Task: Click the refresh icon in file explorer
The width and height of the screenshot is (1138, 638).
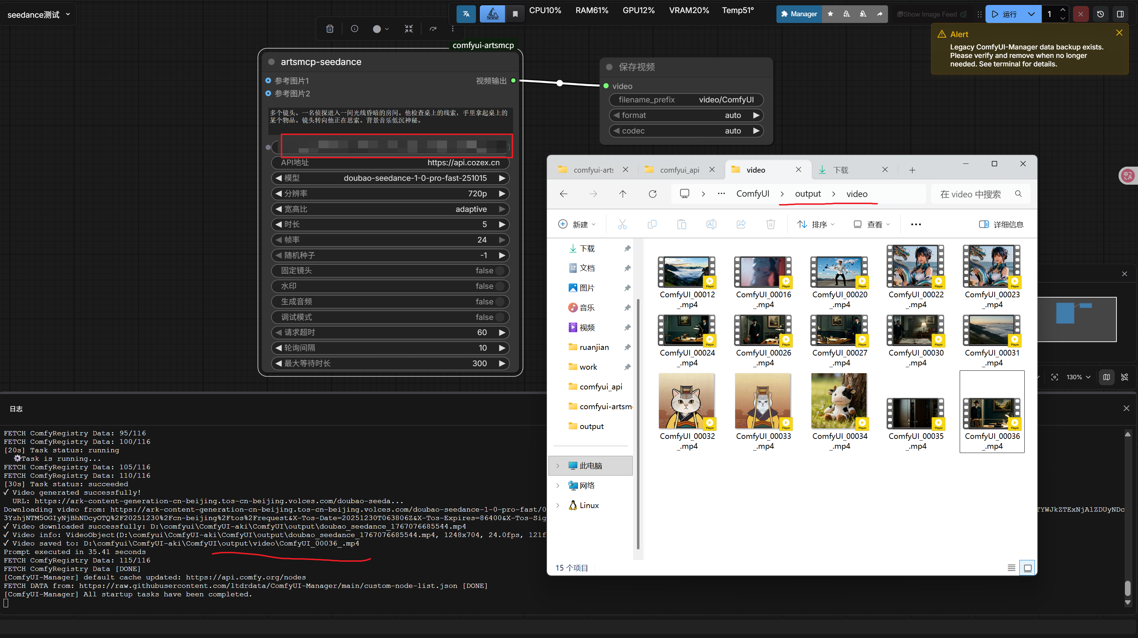Action: coord(653,194)
